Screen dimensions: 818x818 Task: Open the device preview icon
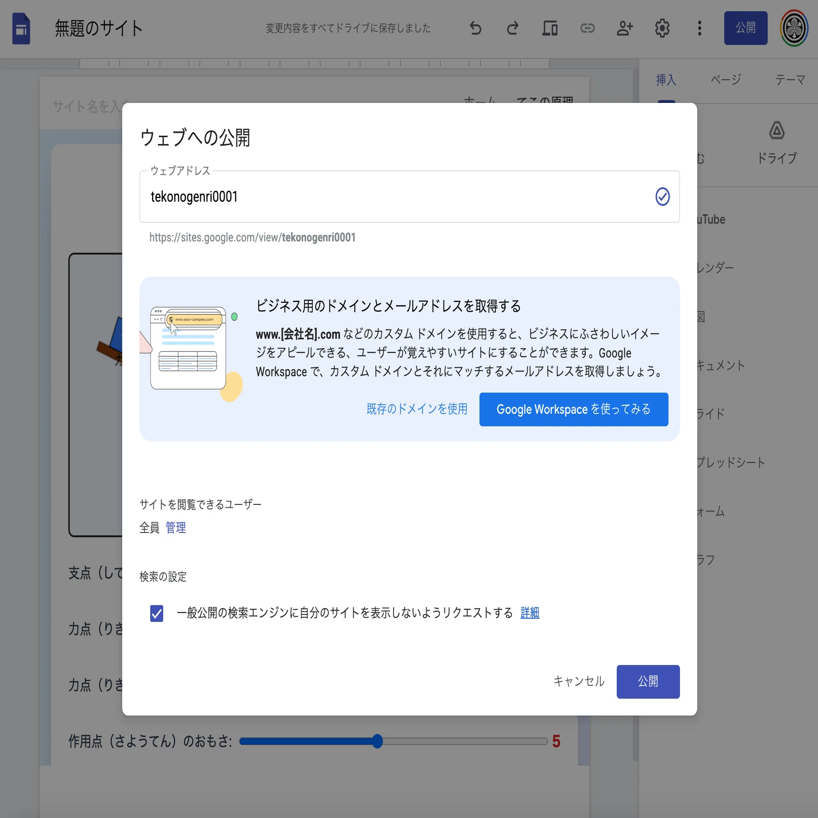click(x=550, y=29)
